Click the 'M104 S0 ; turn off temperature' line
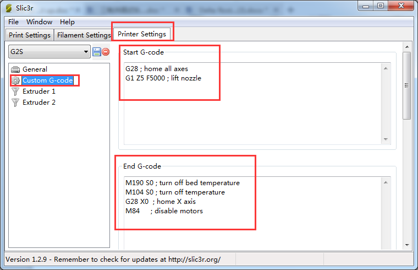Viewport: 418px width, 270px height. coord(175,192)
